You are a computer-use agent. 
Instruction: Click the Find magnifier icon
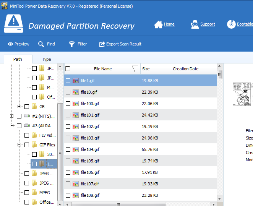[x=41, y=44]
